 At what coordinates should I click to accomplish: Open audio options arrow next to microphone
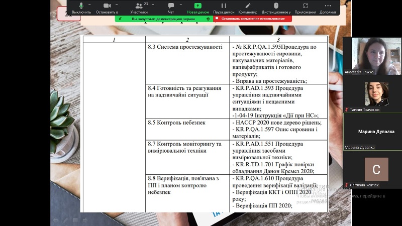89,5
